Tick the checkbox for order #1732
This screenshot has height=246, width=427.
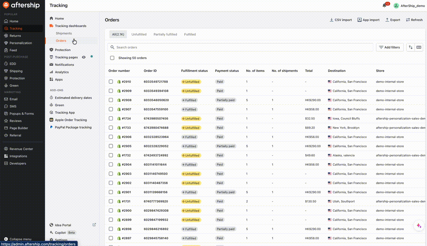coord(111,155)
